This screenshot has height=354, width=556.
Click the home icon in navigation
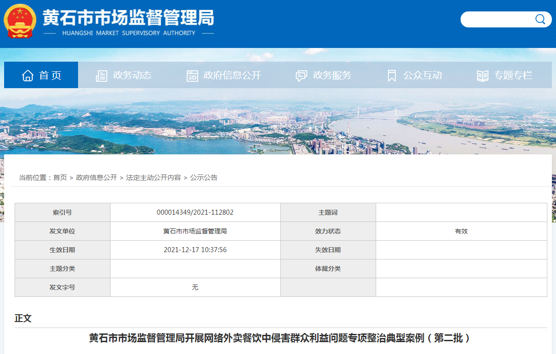(28, 75)
